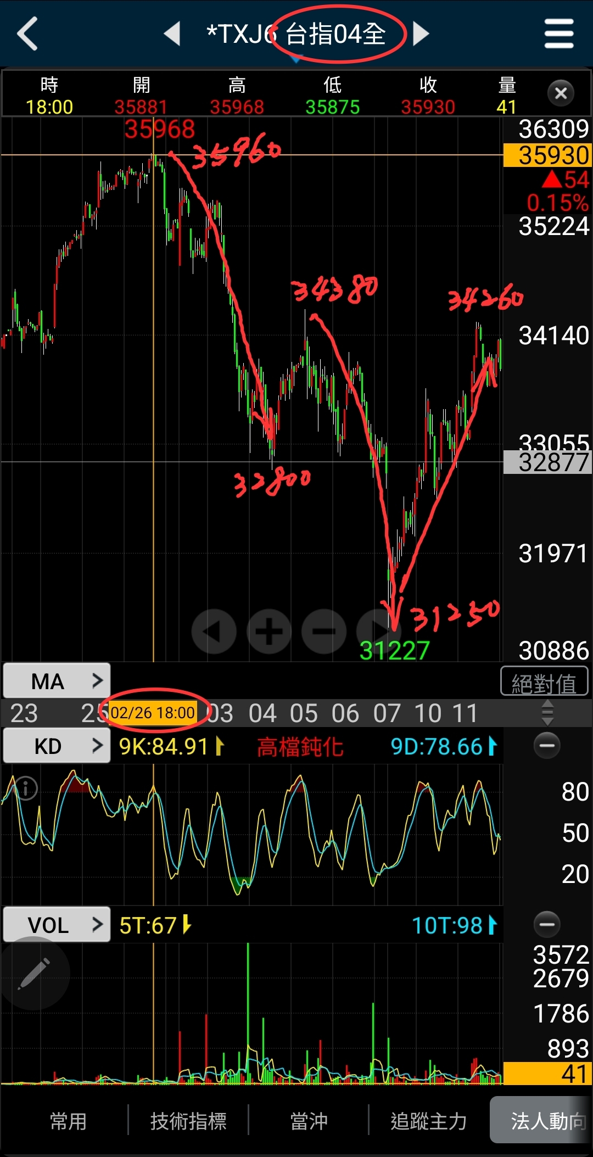Open the pencil drawing tool

34,974
